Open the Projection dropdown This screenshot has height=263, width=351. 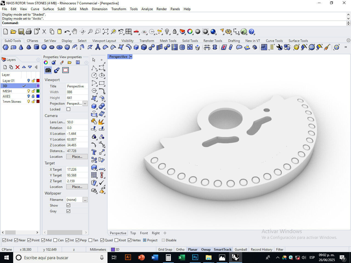85,104
